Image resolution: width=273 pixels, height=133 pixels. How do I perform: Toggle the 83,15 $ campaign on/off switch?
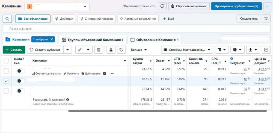tap(21, 81)
